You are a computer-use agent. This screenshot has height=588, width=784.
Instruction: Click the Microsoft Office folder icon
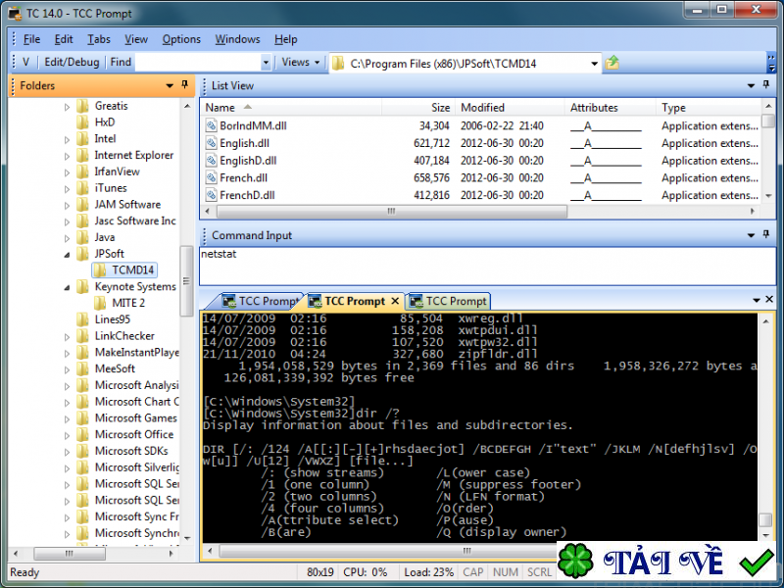[83, 434]
